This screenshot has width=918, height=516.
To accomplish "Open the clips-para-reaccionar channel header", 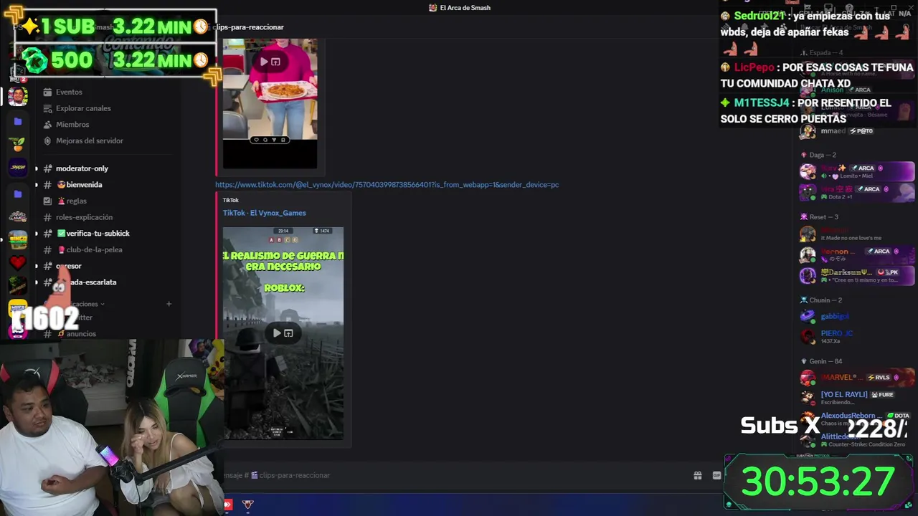I will [x=248, y=27].
